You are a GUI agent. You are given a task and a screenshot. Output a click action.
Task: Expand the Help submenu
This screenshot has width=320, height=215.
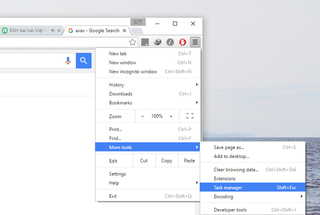pyautogui.click(x=148, y=183)
